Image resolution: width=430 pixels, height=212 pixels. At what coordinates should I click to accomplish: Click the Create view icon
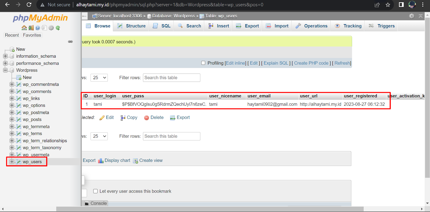(135, 161)
